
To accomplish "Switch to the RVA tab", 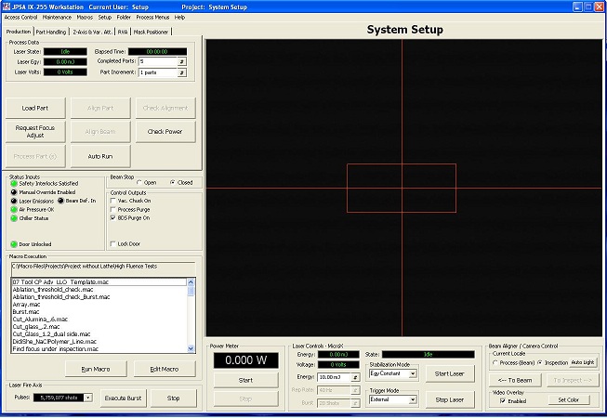I will click(123, 33).
